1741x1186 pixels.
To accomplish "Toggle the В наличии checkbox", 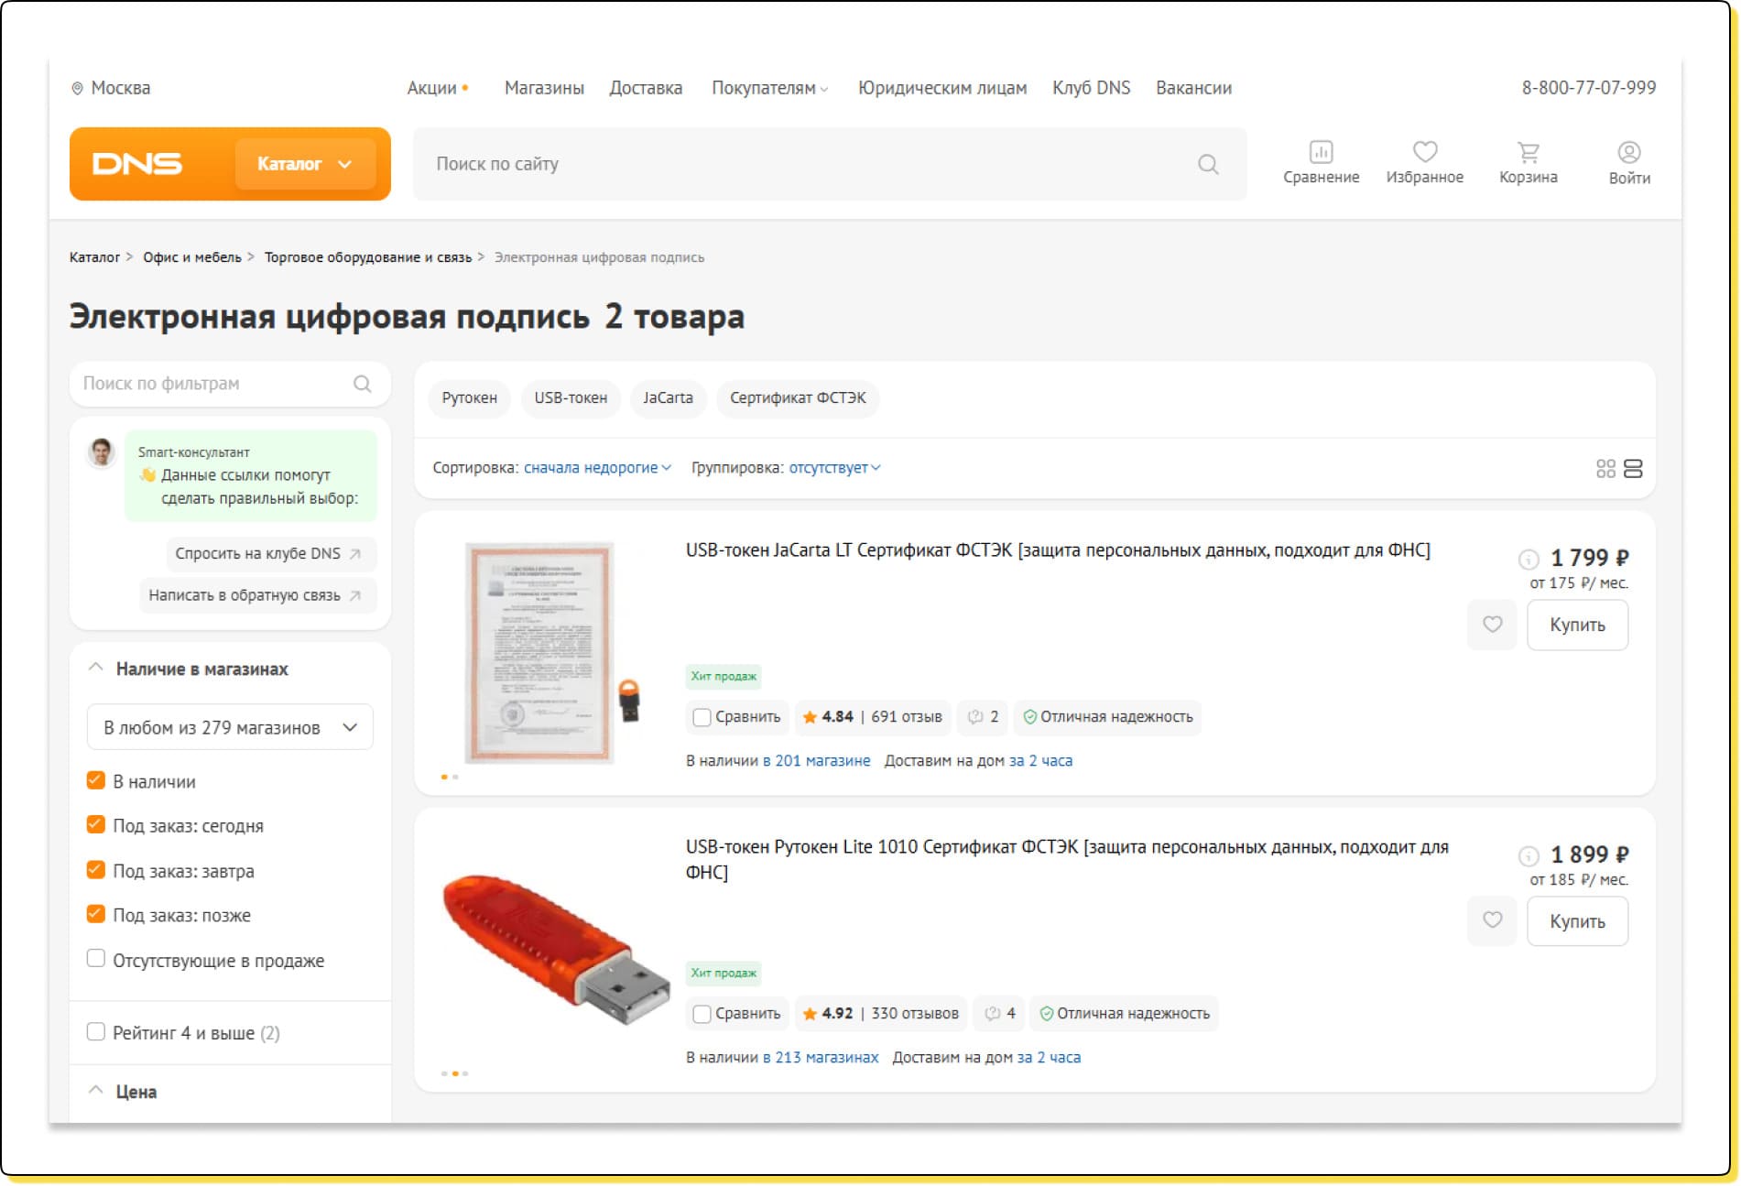I will (x=95, y=780).
